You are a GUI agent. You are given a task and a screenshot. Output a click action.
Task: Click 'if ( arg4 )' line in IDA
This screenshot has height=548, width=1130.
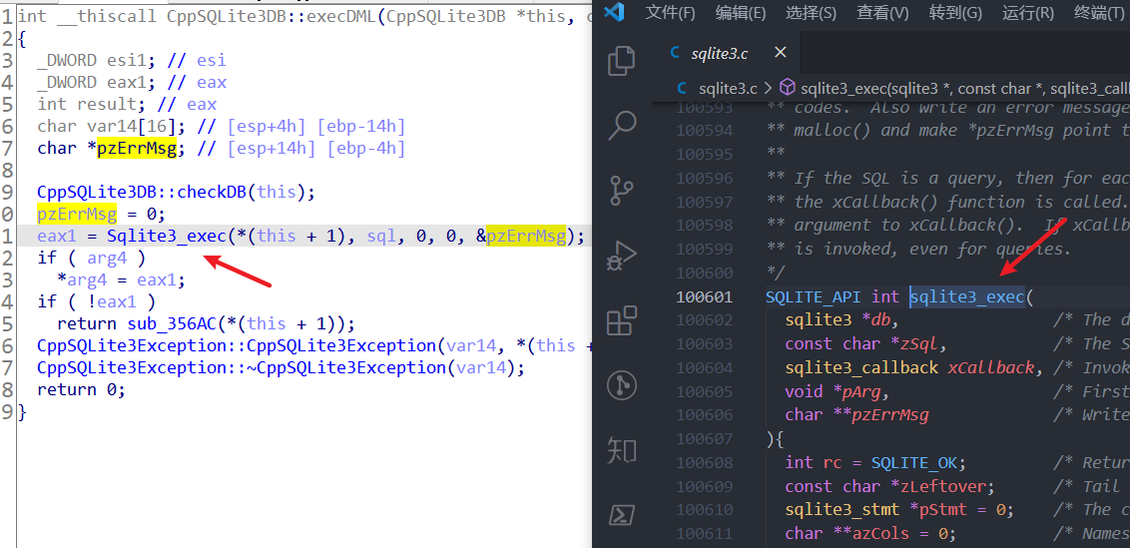coord(92,259)
